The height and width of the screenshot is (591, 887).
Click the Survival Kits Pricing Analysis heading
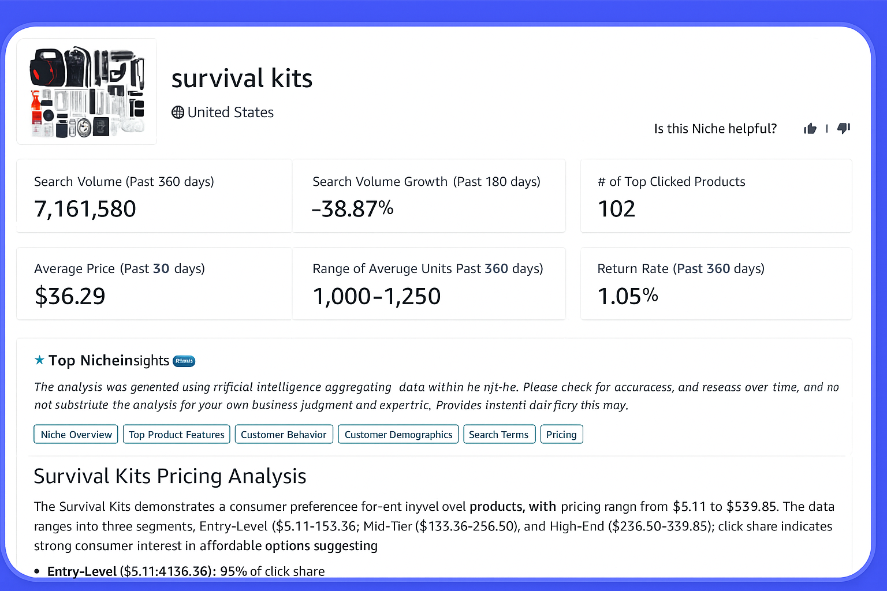coord(170,476)
